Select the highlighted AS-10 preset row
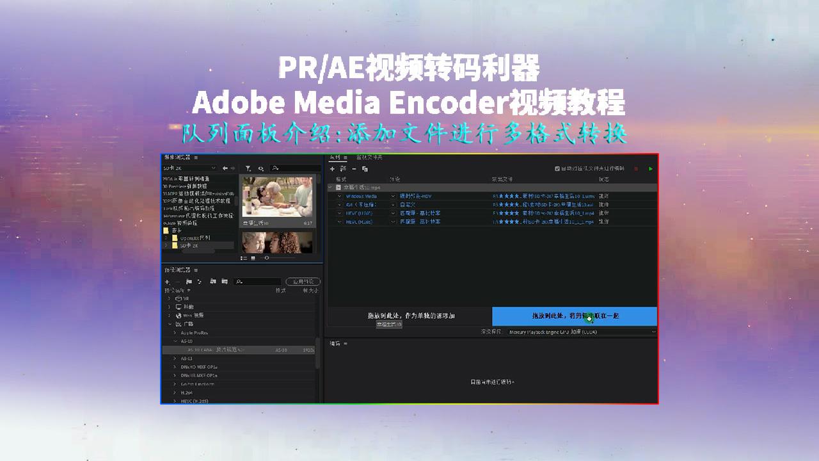Viewport: 819px width, 461px height. tap(238, 350)
